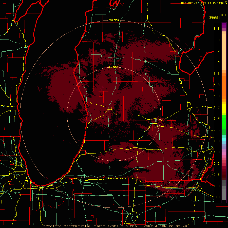The width and height of the screenshot is (228, 228).
Task: Pick the pink segment of the color scale
Action: coord(224,154)
